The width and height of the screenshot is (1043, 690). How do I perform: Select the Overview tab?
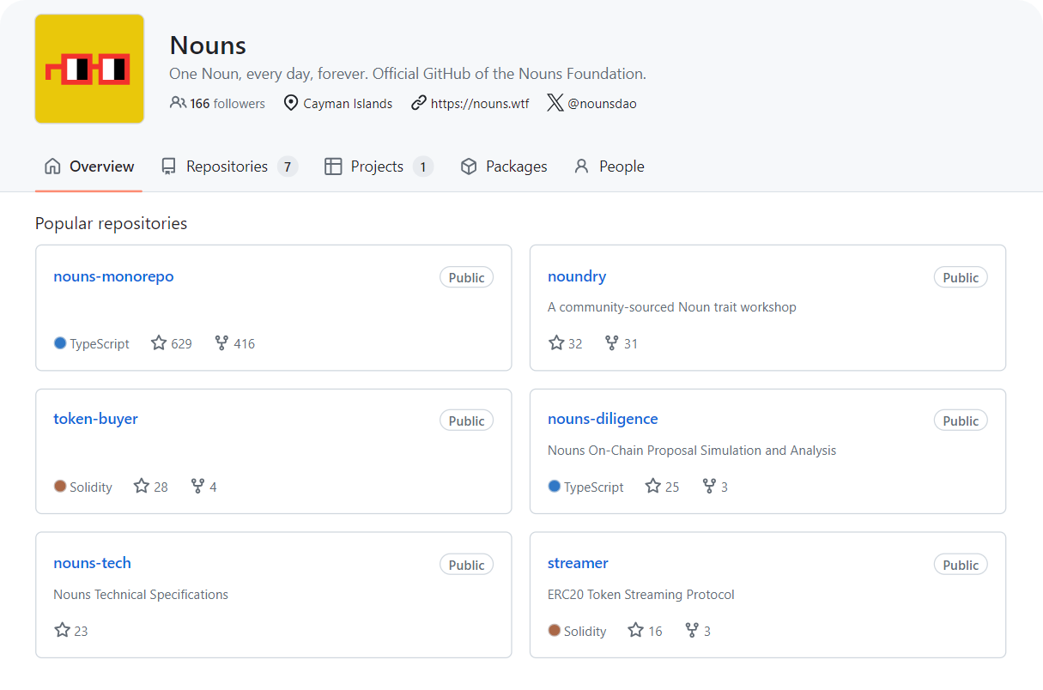pos(89,166)
